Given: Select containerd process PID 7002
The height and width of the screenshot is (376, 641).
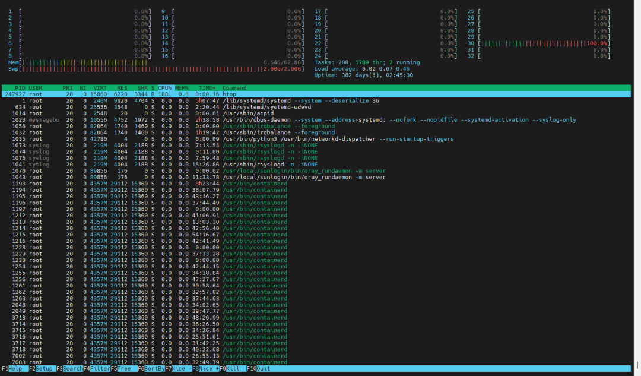Looking at the screenshot, I should click(x=316, y=356).
